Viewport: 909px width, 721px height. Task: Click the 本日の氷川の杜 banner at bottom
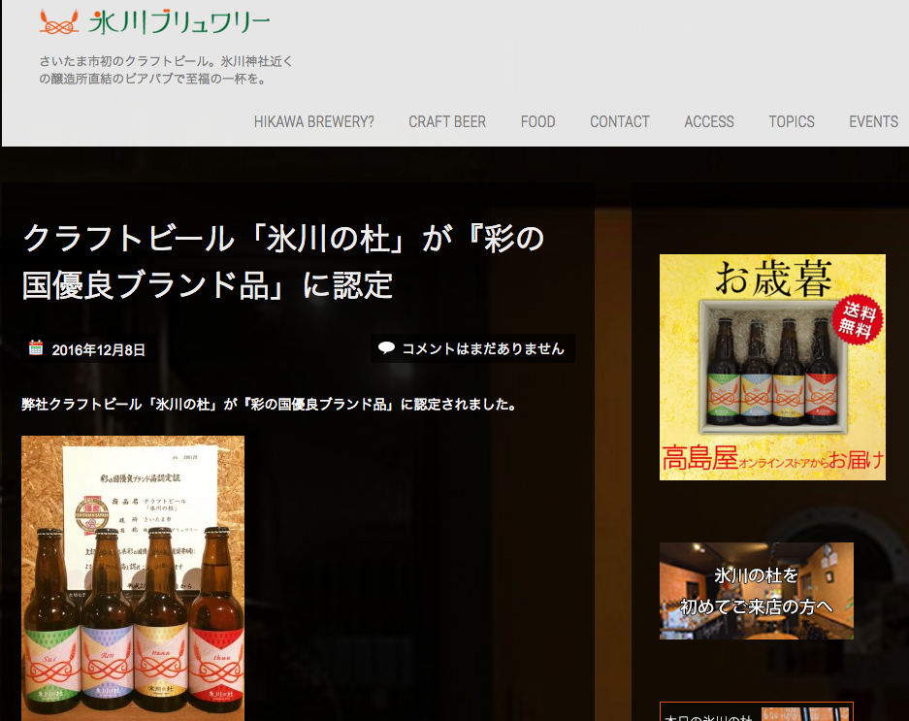[756, 712]
